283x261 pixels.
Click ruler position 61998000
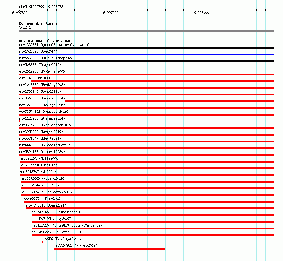(201, 13)
